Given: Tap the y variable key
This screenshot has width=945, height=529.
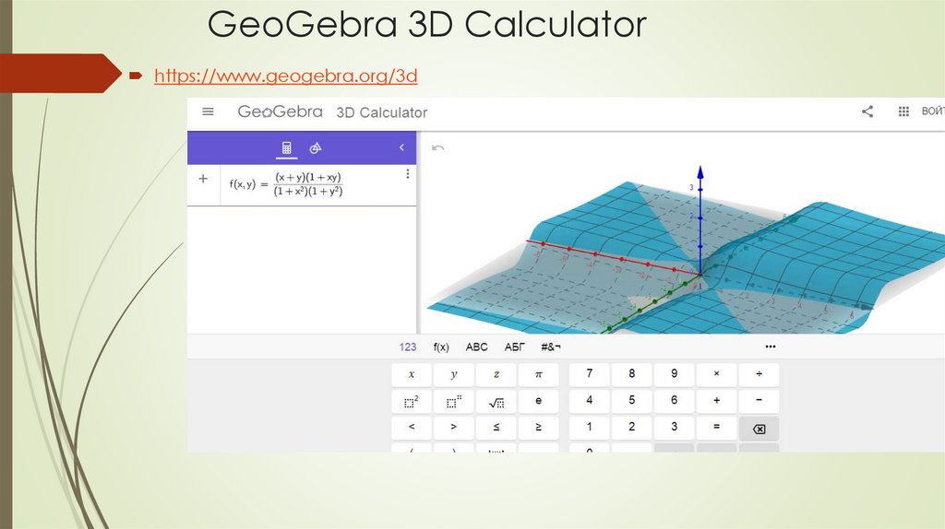Looking at the screenshot, I should [454, 374].
